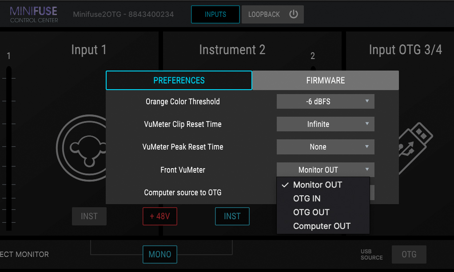Open the VuMeter Peak Reset Time dropdown
The image size is (454, 272).
[x=325, y=147]
